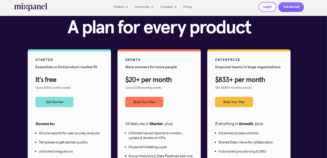Select the ENTERPRISE plan heading
The height and width of the screenshot is (158, 327).
228,60
